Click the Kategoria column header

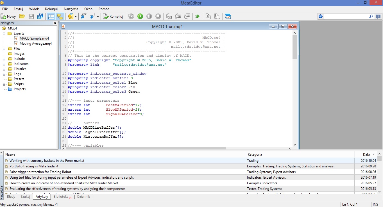click(300, 154)
